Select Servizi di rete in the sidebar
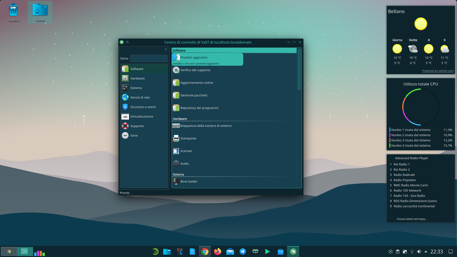The image size is (457, 257). [x=140, y=97]
